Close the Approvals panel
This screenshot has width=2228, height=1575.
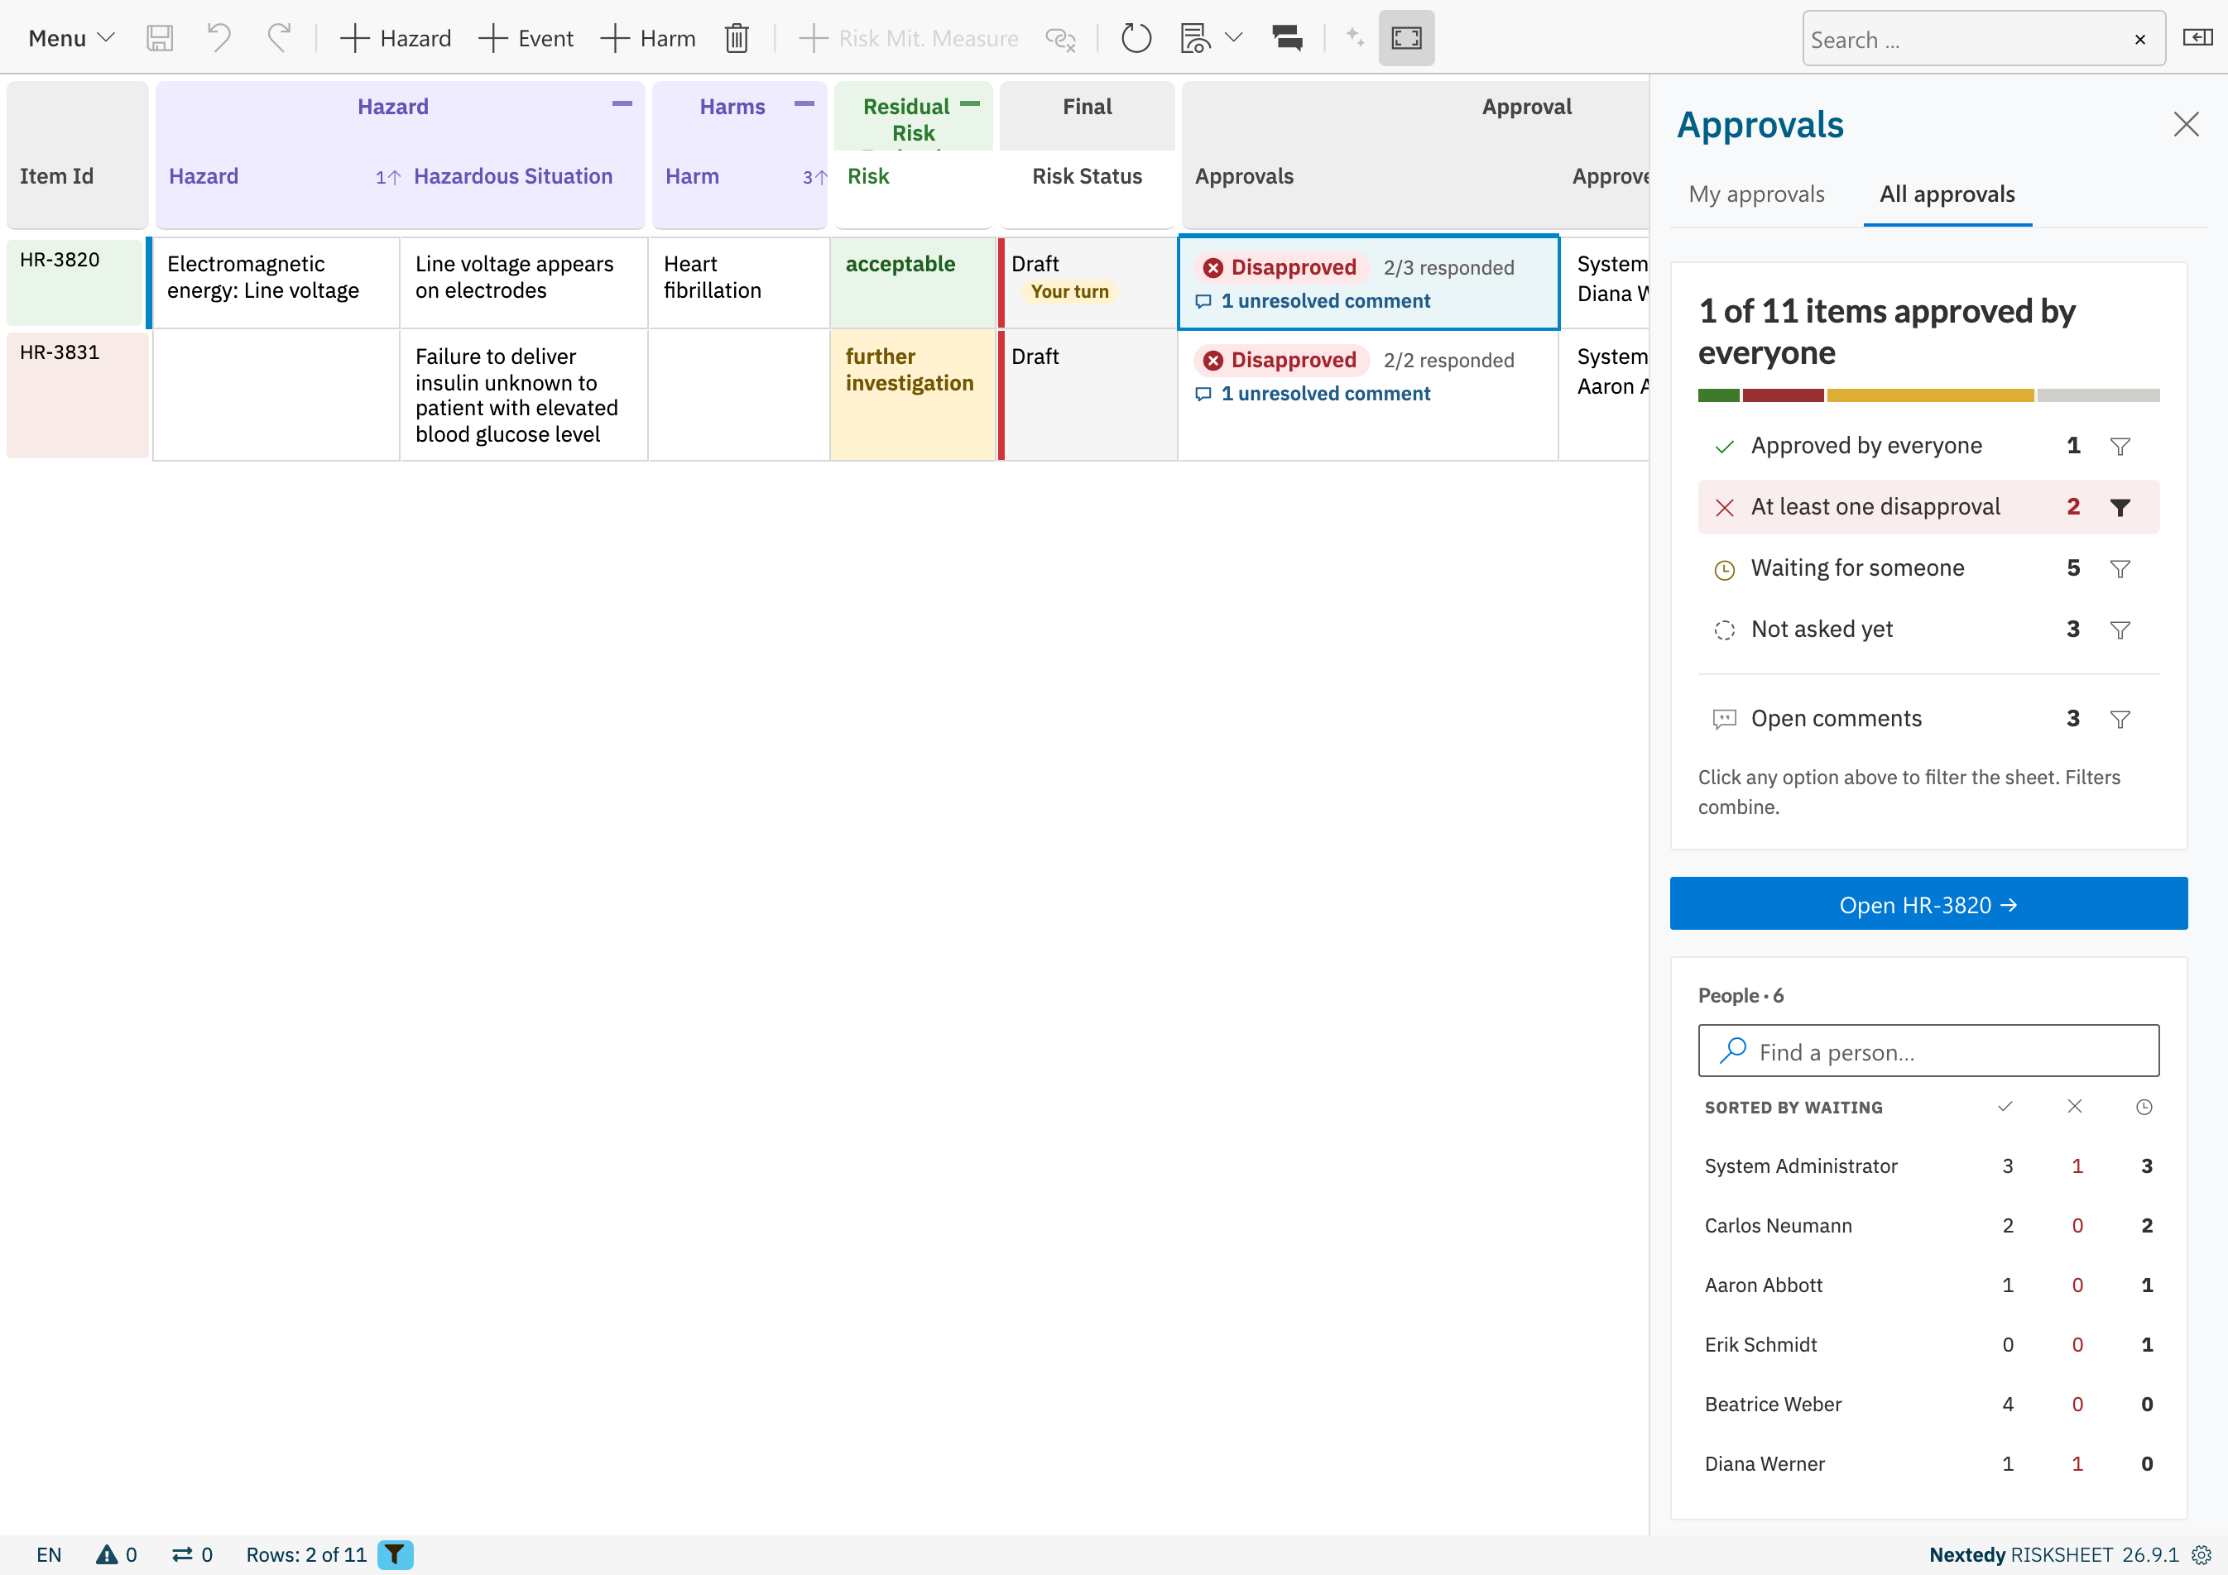click(2185, 124)
